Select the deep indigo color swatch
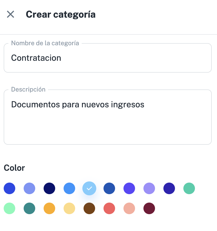The image size is (217, 231). [169, 188]
